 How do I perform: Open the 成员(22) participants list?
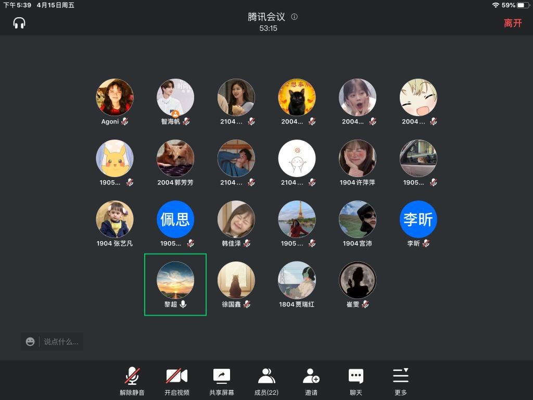[266, 381]
